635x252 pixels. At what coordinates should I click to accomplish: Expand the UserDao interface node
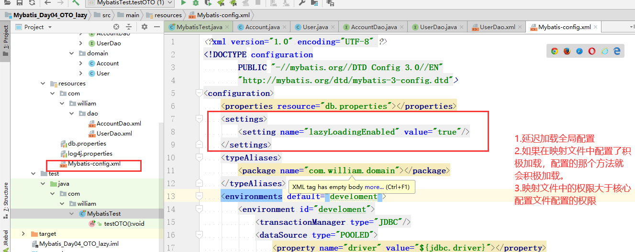point(81,43)
